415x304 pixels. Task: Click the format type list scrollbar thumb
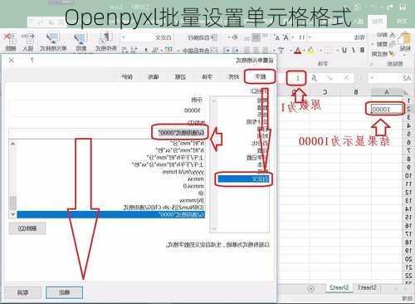click(12, 203)
